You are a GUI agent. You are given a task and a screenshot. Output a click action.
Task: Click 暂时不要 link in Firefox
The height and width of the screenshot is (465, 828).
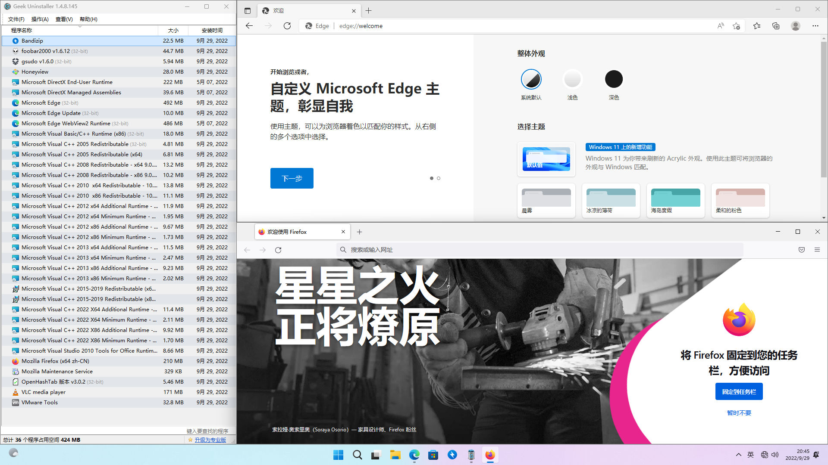pos(739,413)
